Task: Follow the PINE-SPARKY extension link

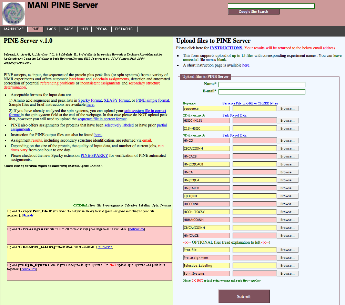Action: coord(94,155)
